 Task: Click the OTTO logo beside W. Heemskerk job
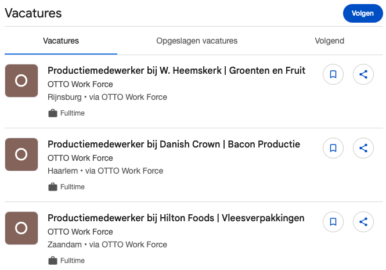pyautogui.click(x=21, y=81)
